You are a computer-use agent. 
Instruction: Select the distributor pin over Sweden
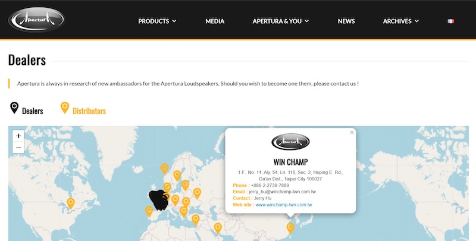coord(177,176)
